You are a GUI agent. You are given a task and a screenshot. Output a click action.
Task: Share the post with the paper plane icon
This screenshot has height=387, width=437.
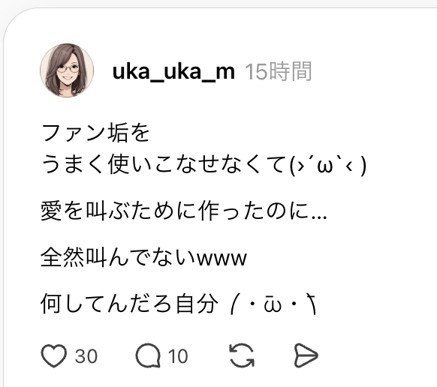[306, 355]
